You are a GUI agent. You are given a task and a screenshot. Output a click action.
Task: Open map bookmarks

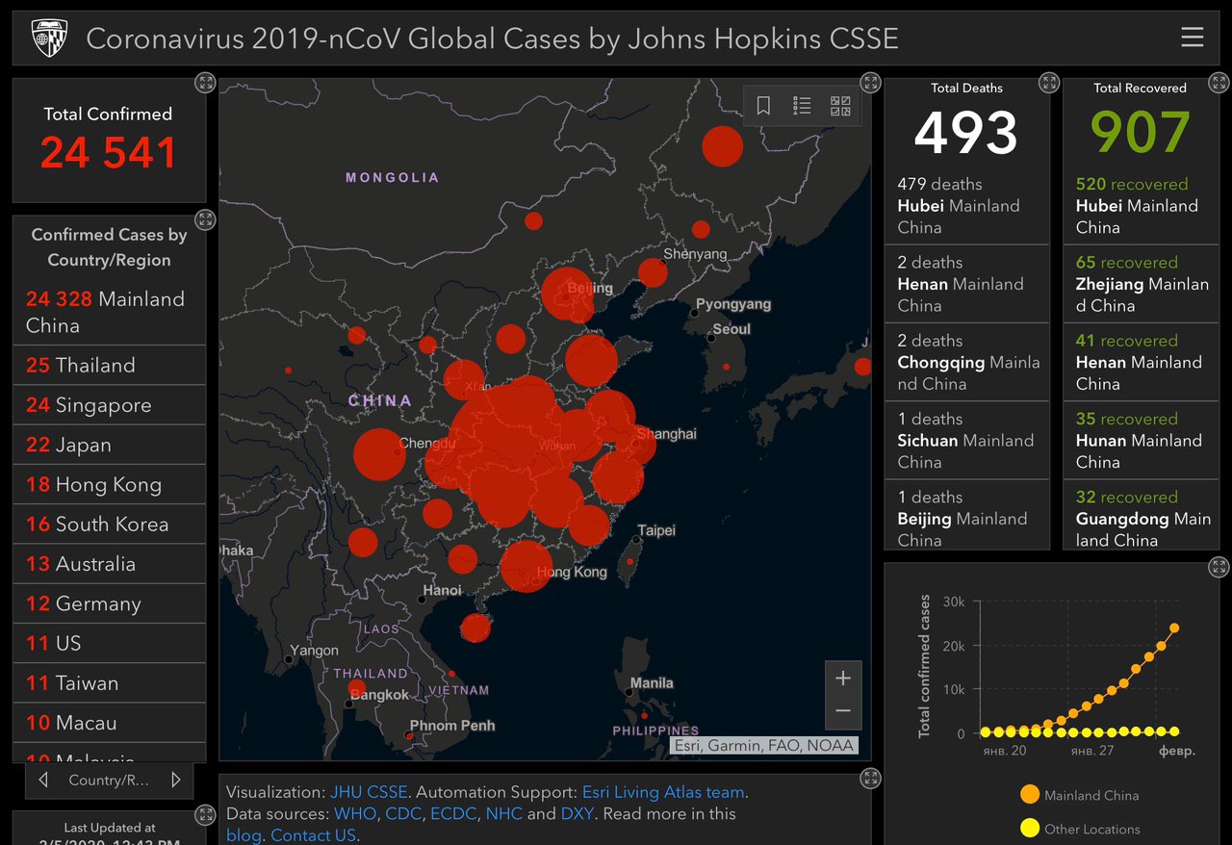[x=763, y=106]
